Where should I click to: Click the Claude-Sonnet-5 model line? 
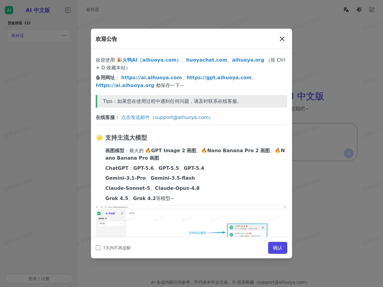152,188
